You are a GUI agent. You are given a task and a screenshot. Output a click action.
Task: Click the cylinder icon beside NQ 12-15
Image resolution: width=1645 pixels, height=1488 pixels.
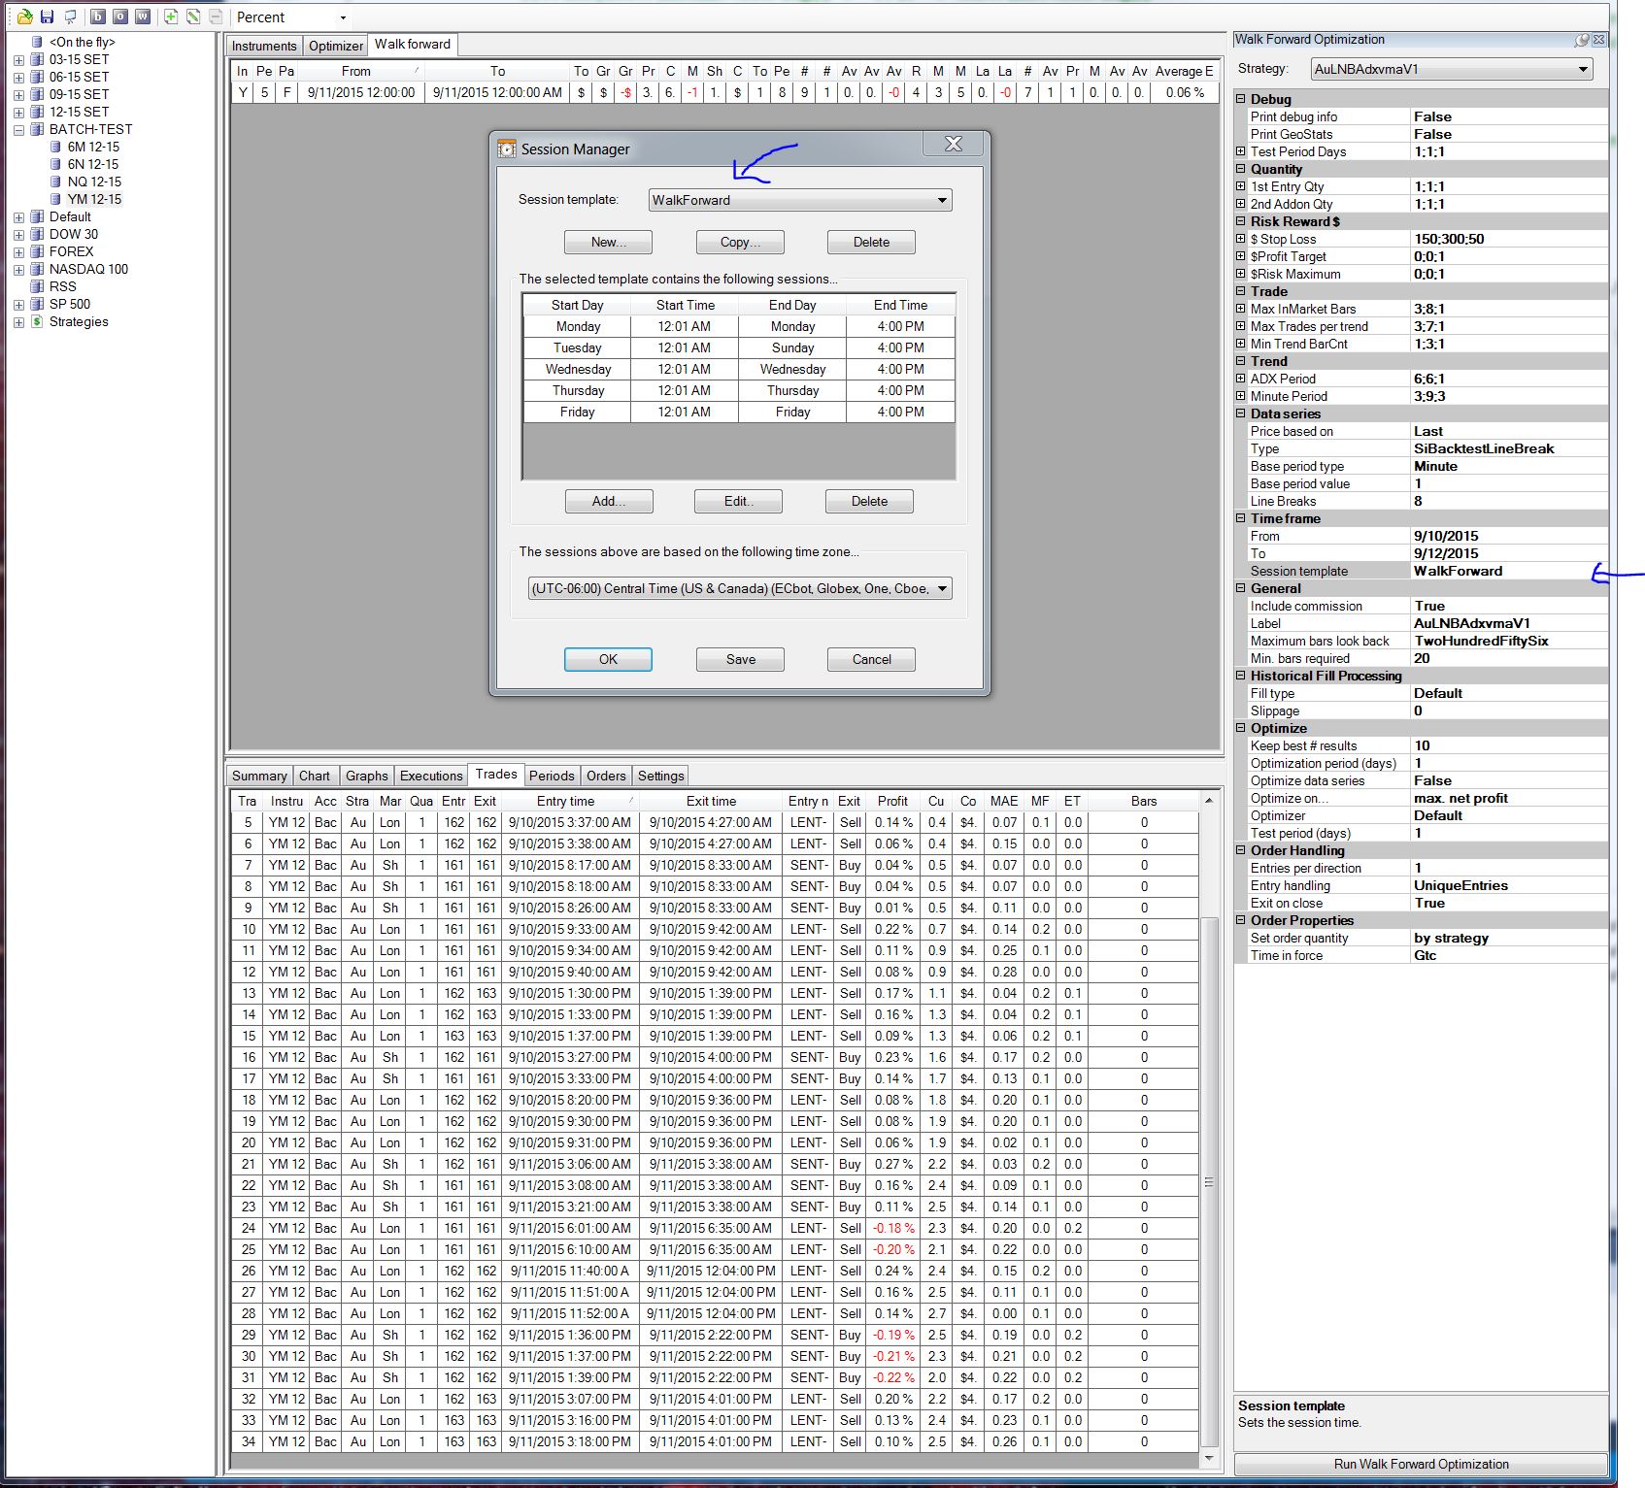click(x=55, y=182)
